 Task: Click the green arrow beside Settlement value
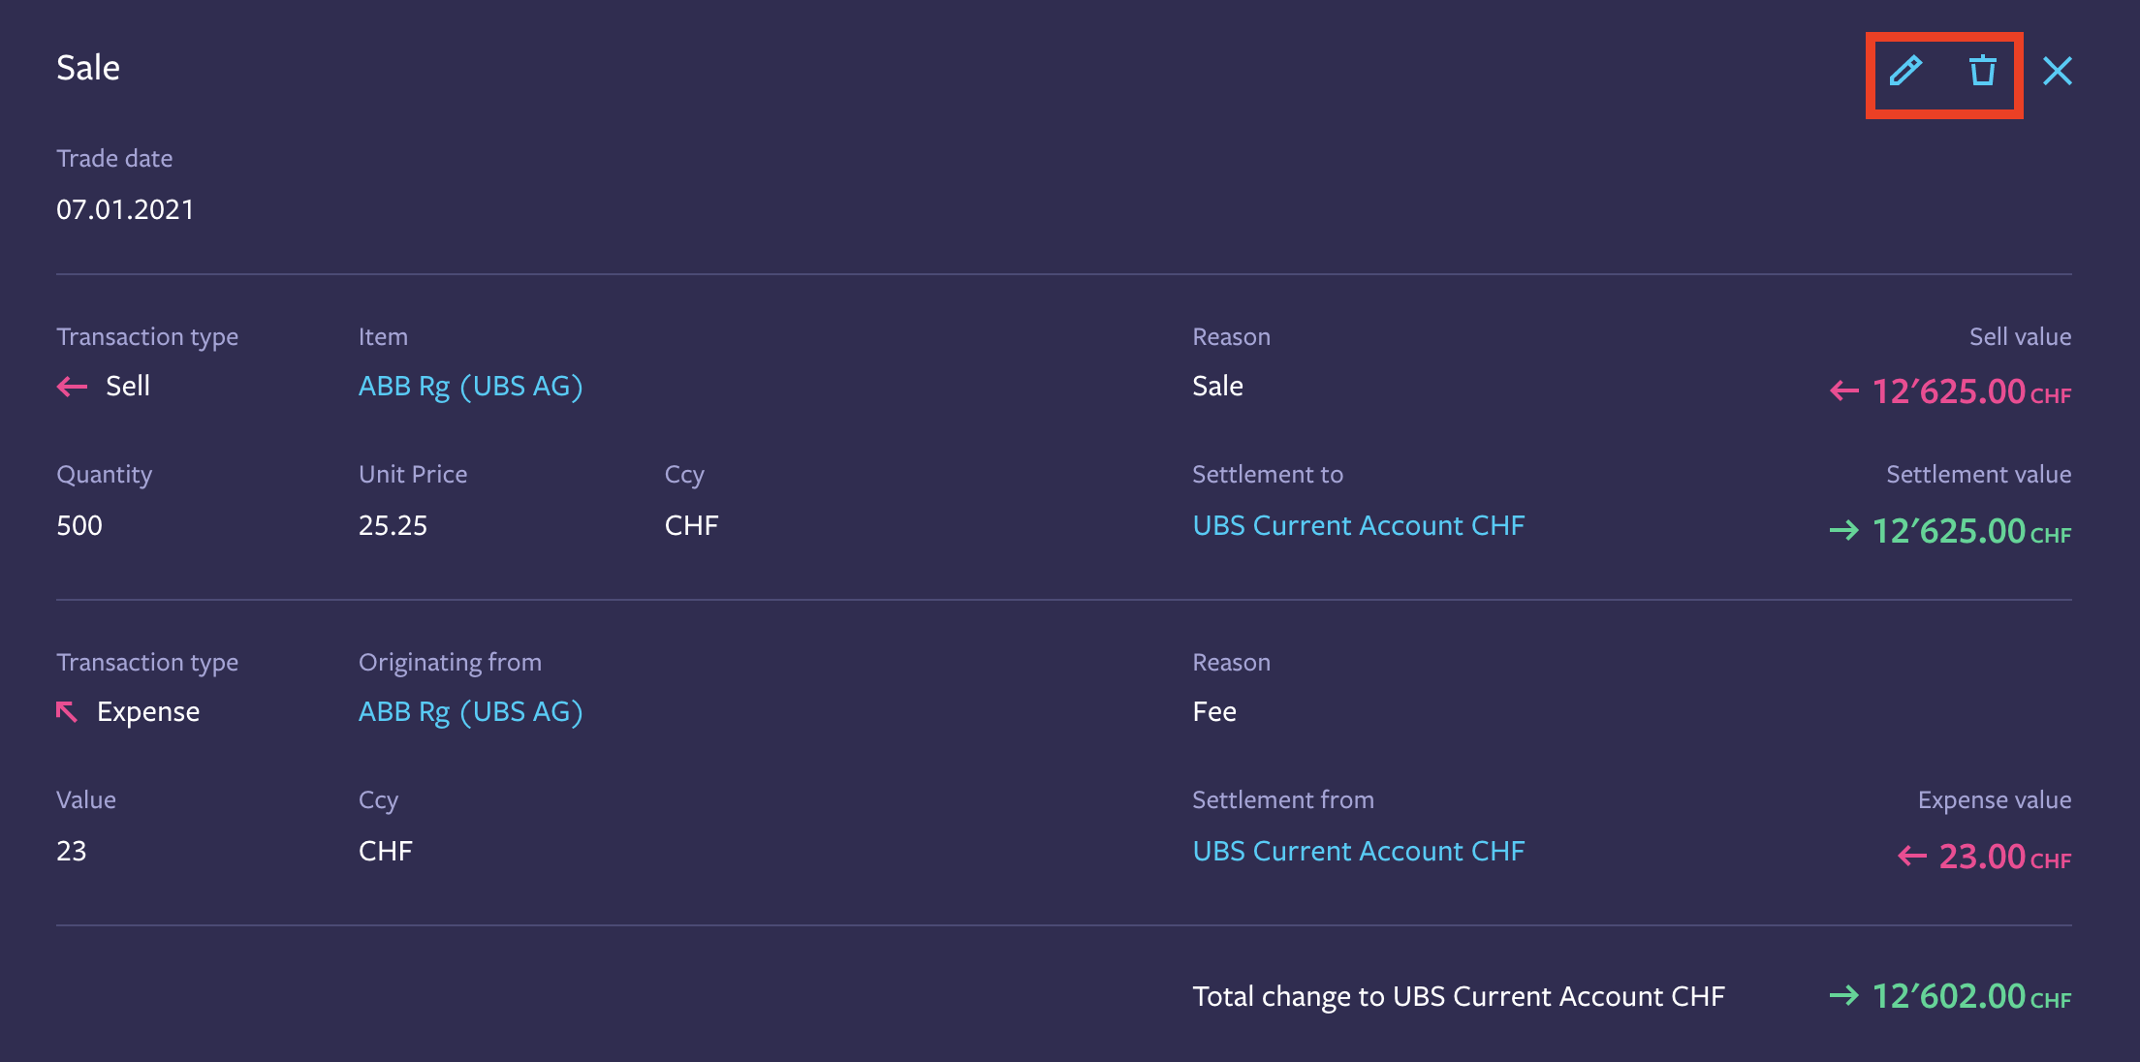click(x=1844, y=531)
